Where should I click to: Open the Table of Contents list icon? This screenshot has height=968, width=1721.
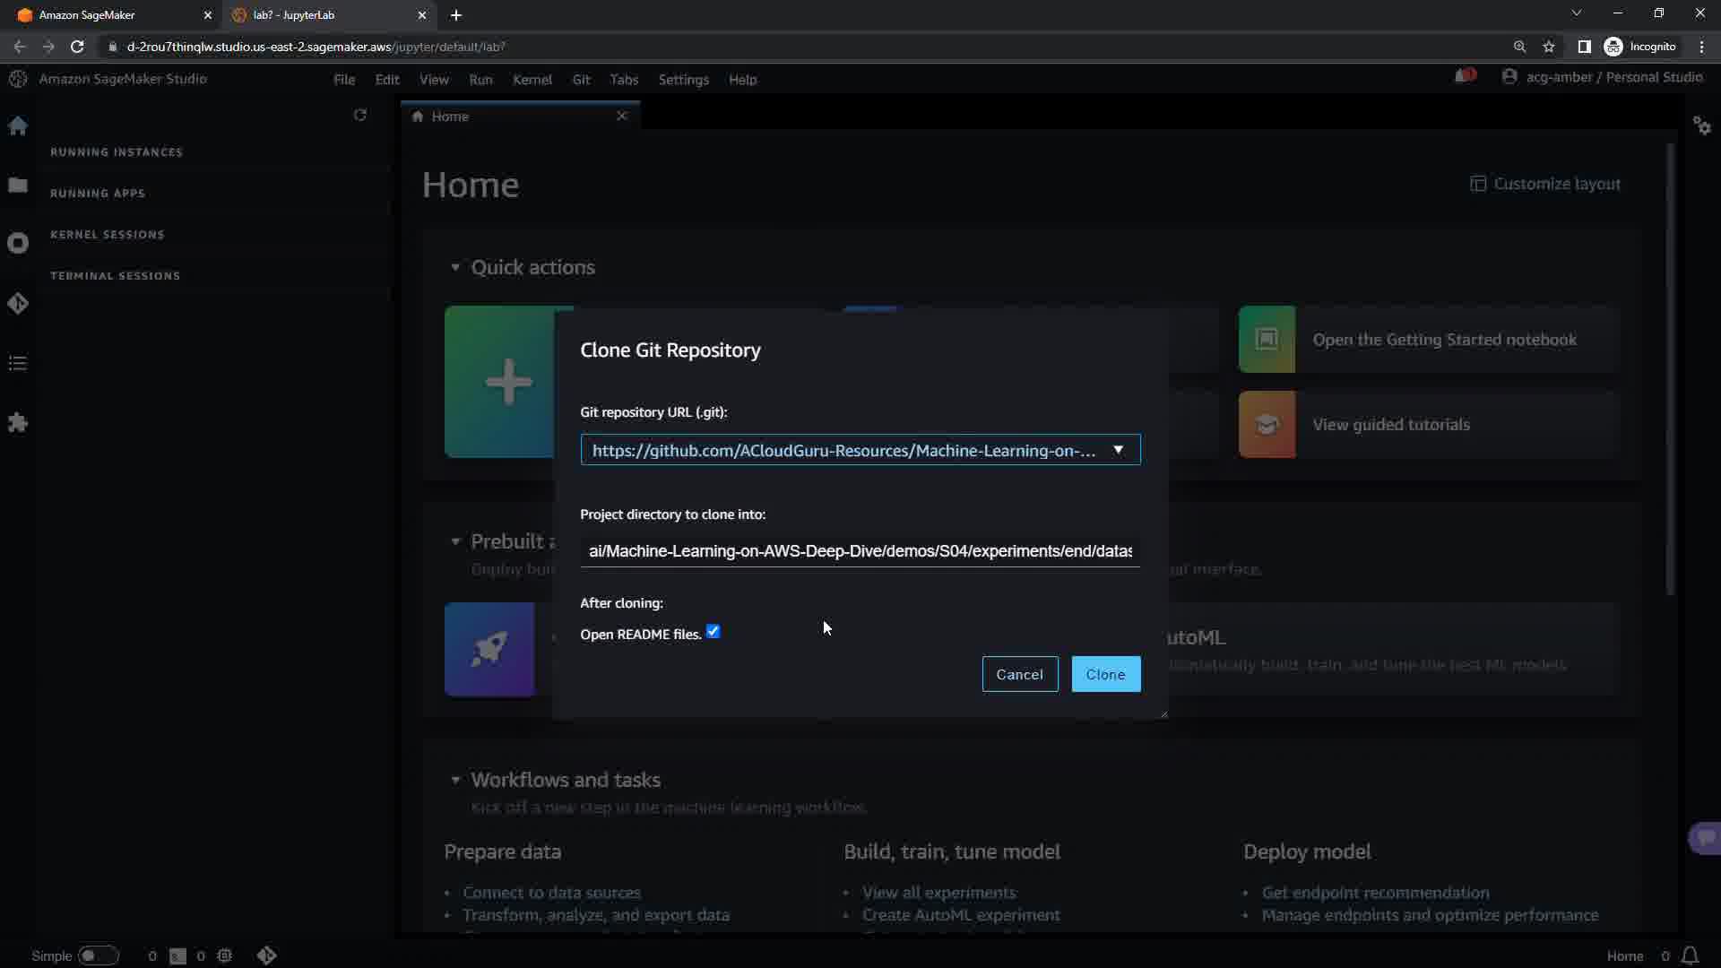click(x=18, y=363)
